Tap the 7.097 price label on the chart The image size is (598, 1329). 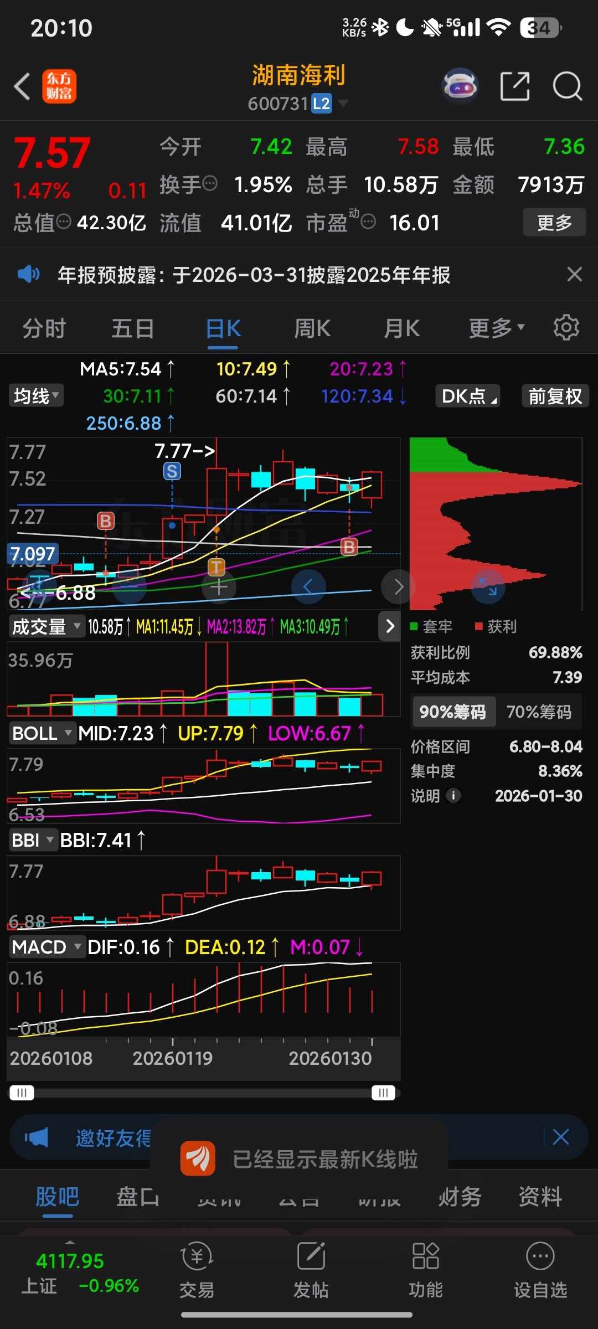point(33,554)
